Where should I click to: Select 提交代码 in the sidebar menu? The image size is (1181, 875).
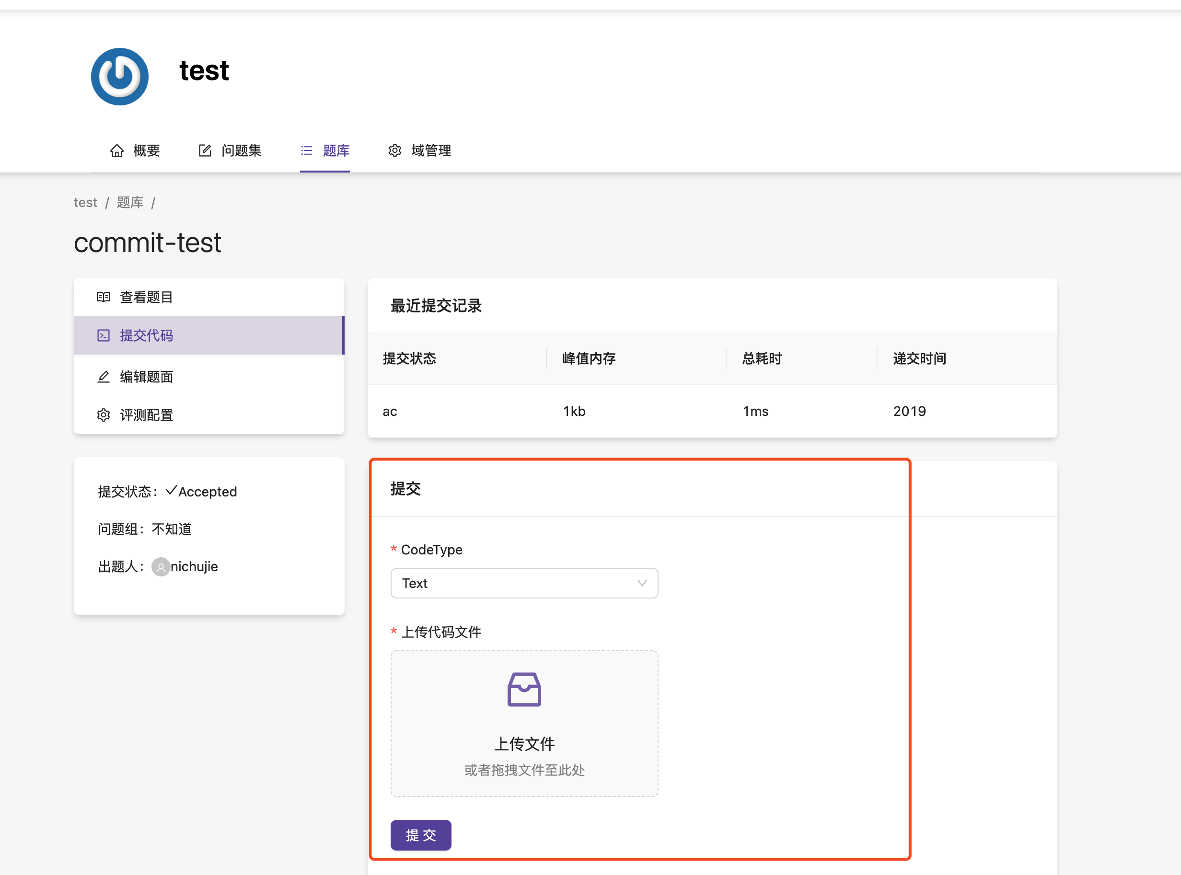coord(146,335)
